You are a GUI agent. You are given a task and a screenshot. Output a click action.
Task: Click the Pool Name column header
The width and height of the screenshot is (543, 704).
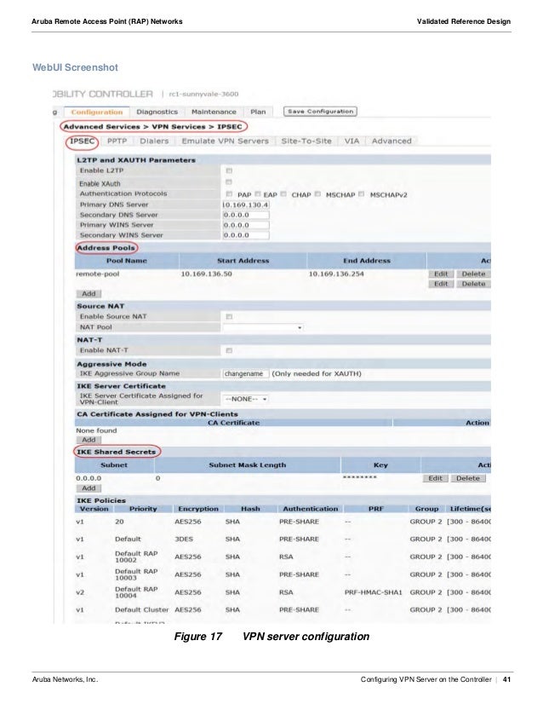click(x=127, y=261)
